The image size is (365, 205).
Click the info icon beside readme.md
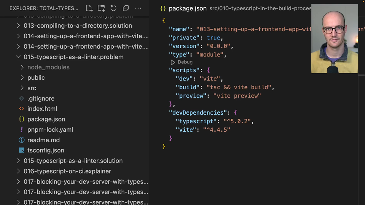[x=22, y=140]
